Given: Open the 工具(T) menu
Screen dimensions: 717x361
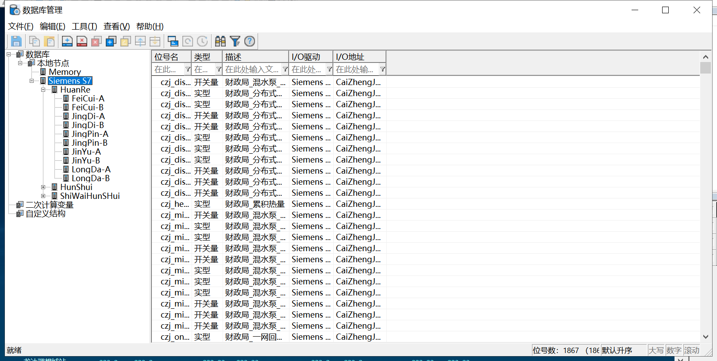Looking at the screenshot, I should (84, 27).
